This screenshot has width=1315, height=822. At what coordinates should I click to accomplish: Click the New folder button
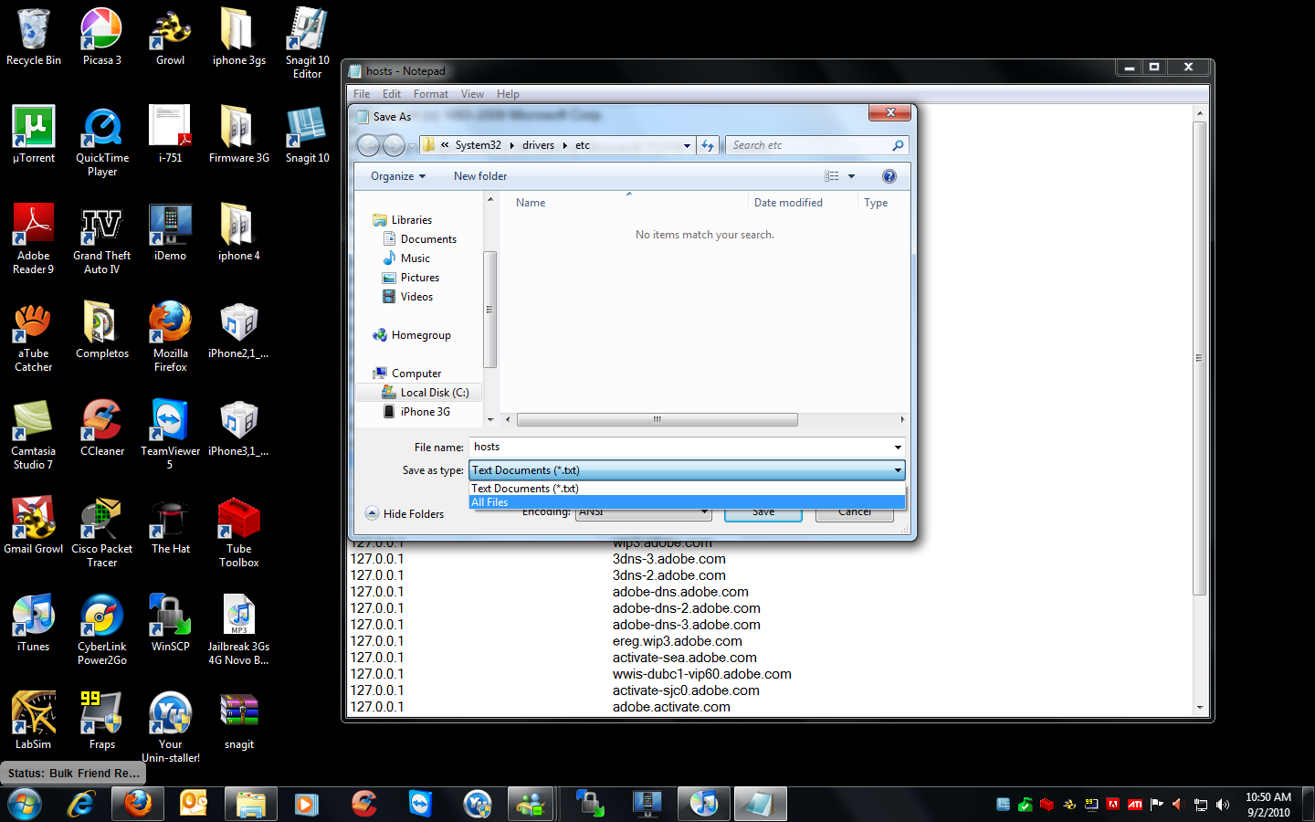(480, 176)
